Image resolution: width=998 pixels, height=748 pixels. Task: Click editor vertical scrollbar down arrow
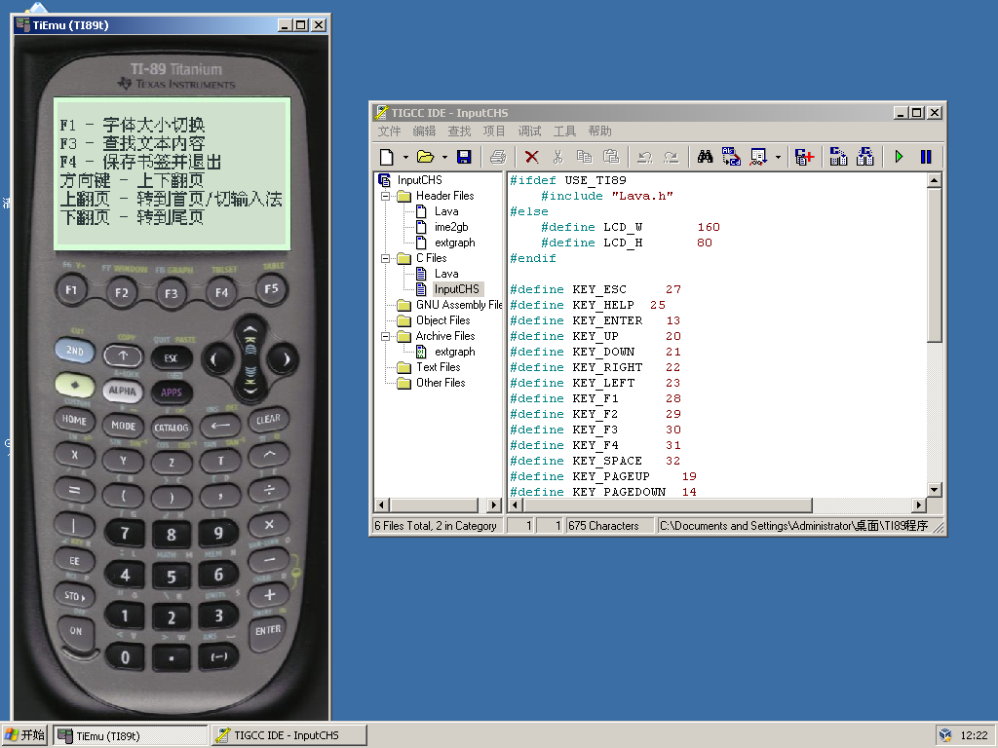934,490
